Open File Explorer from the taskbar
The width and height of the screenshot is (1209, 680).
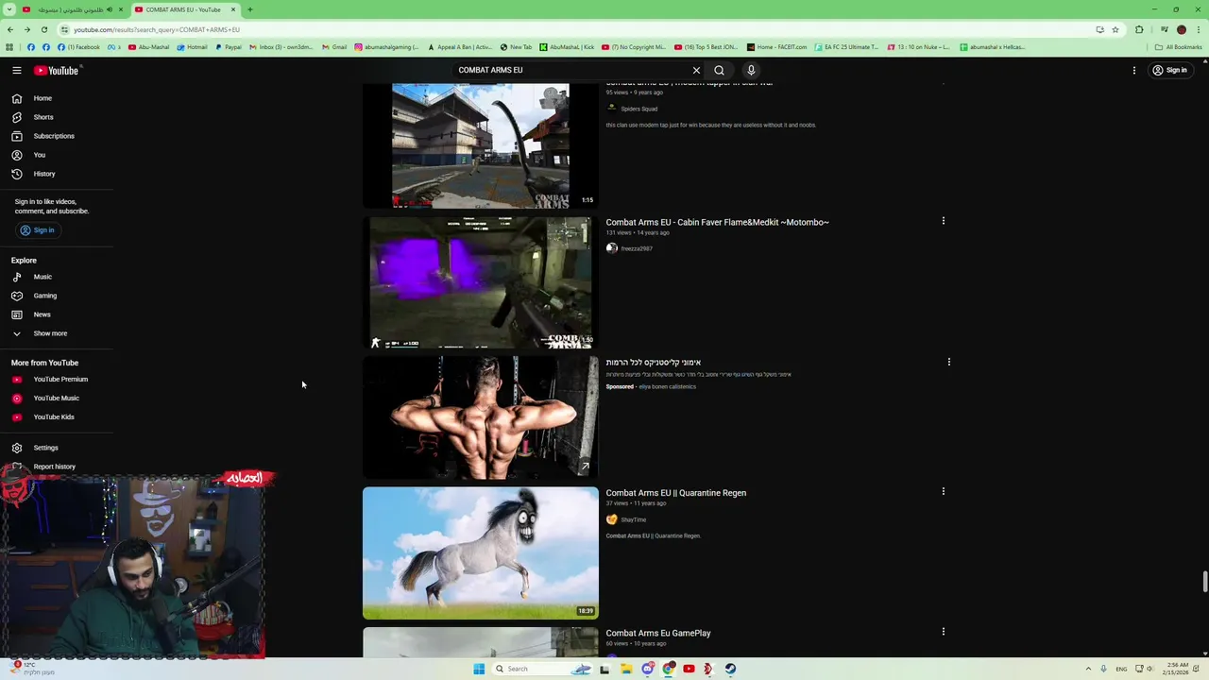click(x=625, y=669)
